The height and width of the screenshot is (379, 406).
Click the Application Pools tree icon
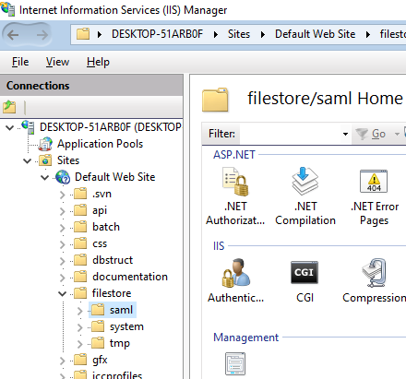click(45, 144)
